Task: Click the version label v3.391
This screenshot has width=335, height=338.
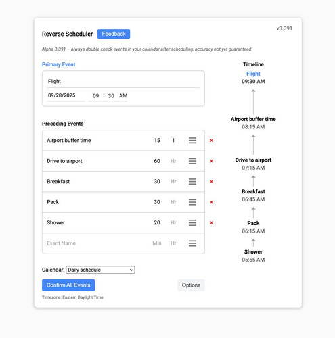Action: click(284, 28)
